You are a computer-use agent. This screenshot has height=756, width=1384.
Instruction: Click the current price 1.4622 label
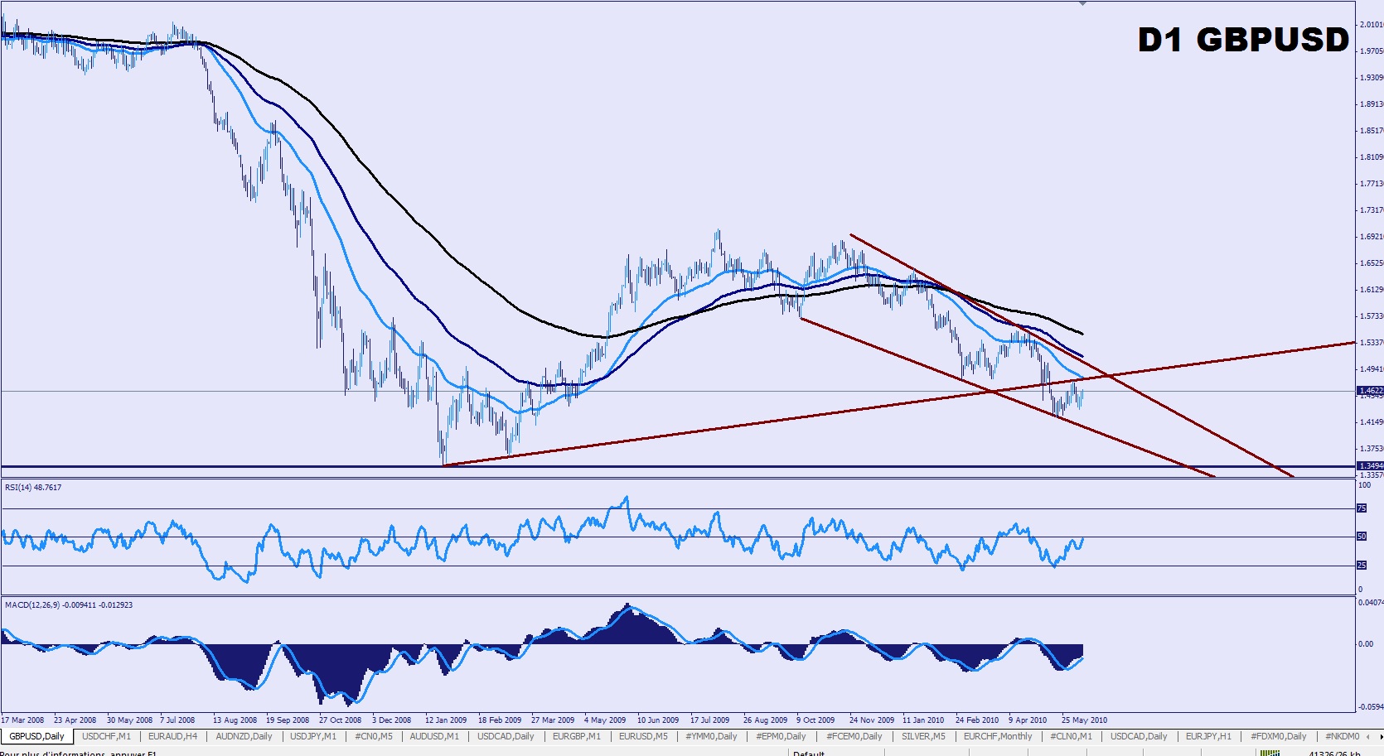pos(1370,390)
